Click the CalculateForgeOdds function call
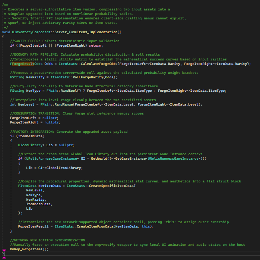 99,64
